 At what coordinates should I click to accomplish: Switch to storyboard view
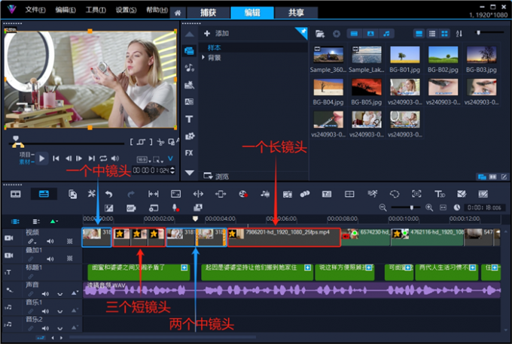[x=15, y=194]
